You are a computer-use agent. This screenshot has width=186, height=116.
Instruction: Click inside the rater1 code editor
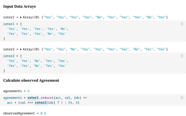93,31
